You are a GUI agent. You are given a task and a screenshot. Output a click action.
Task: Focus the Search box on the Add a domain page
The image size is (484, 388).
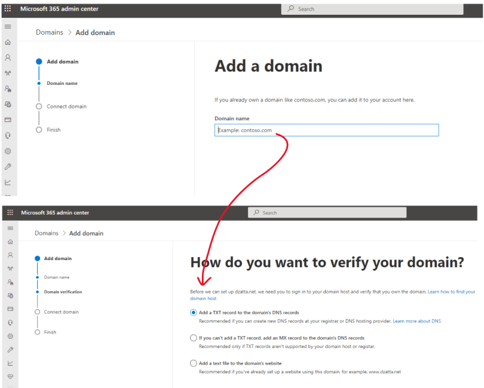(x=372, y=9)
